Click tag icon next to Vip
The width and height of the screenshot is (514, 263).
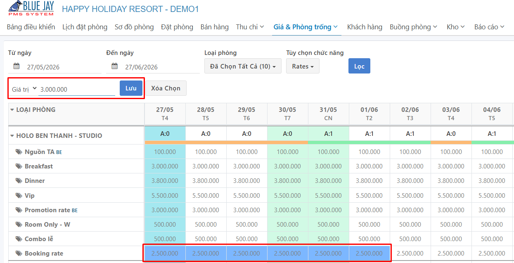click(x=19, y=195)
